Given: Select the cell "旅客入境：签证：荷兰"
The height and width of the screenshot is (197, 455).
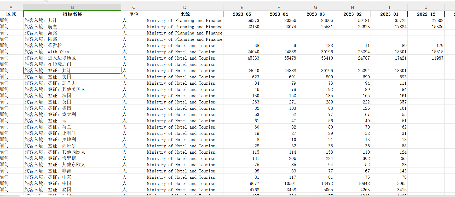Looking at the screenshot, I should 72,127.
